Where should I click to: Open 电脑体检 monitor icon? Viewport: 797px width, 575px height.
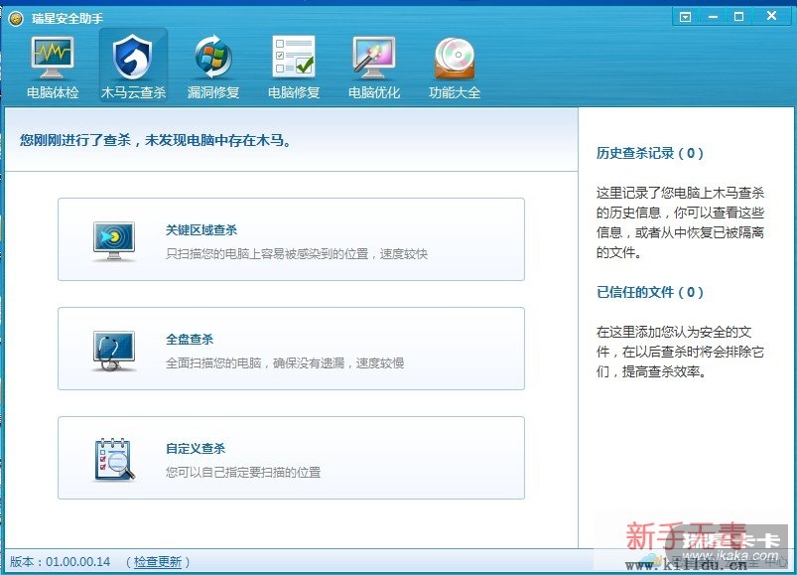53,58
